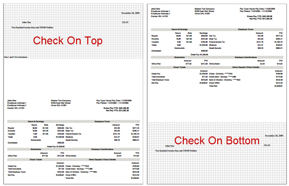Click Commission row label on the left page
This screenshot has width=289, height=186.
point(12,143)
